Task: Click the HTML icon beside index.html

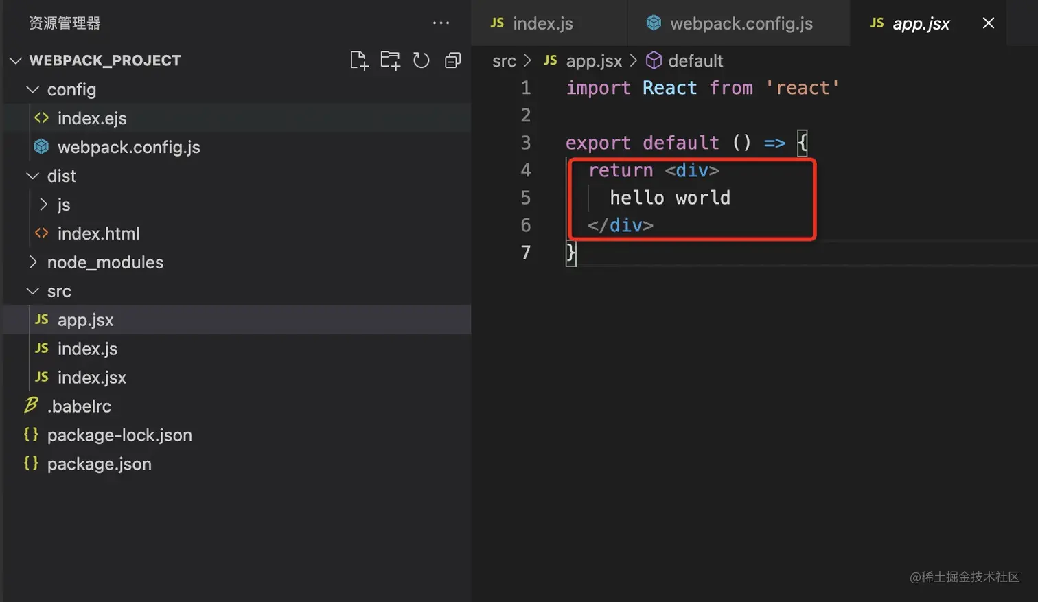Action: pos(41,233)
